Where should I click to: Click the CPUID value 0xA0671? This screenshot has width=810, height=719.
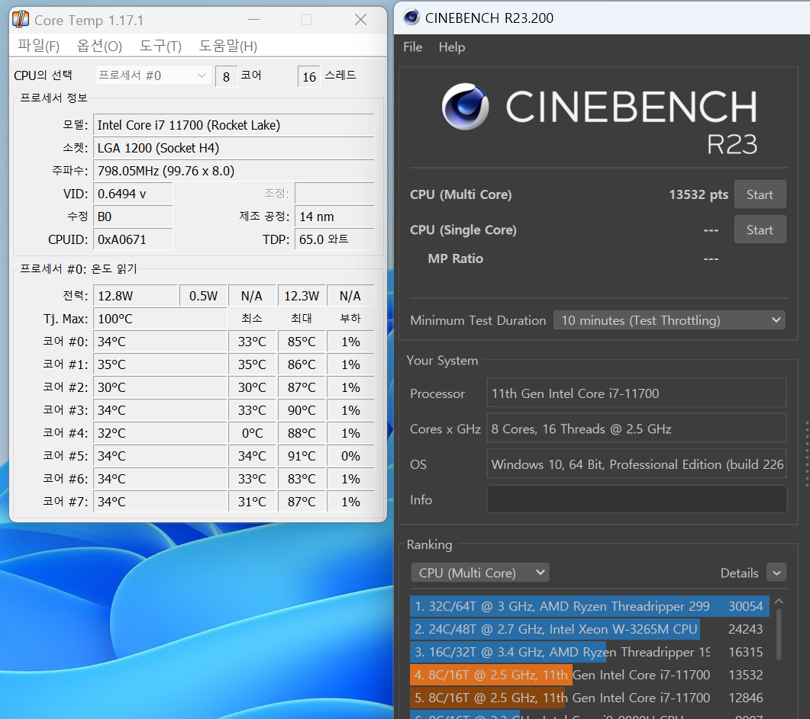[x=133, y=239]
